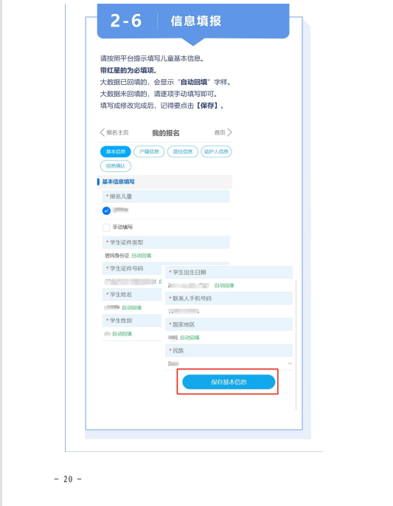Switch to the 户籍信息 tab
393x506 pixels.
pyautogui.click(x=149, y=151)
